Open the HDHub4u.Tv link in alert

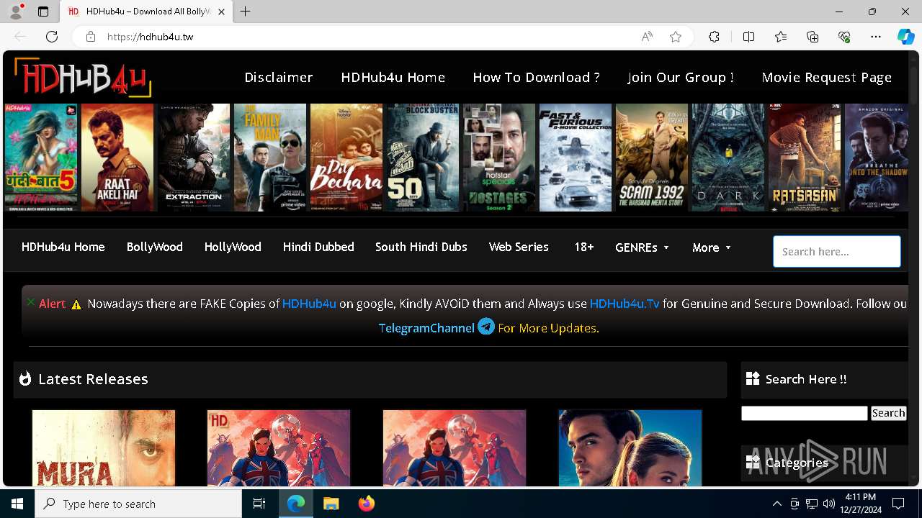click(625, 304)
